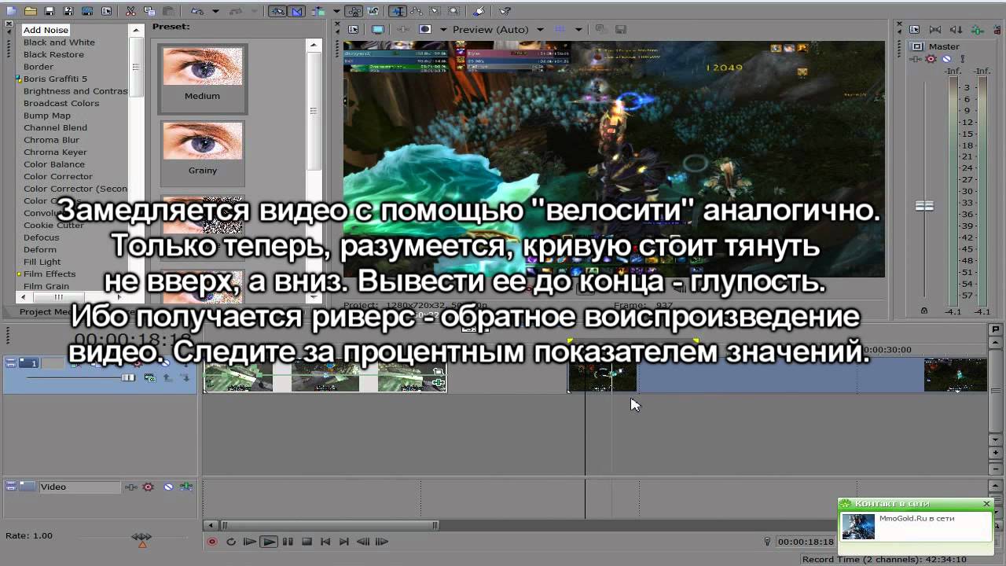The image size is (1006, 566).
Task: Stop playback in transport
Action: (x=307, y=542)
